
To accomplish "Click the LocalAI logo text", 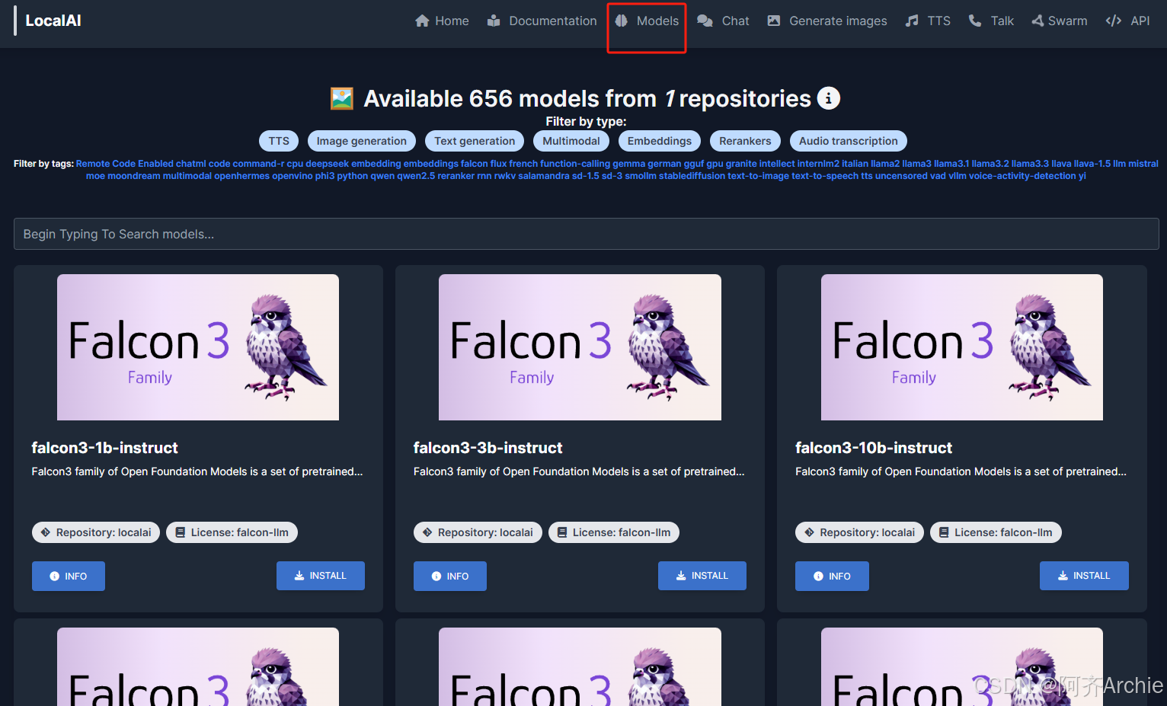I will (53, 21).
